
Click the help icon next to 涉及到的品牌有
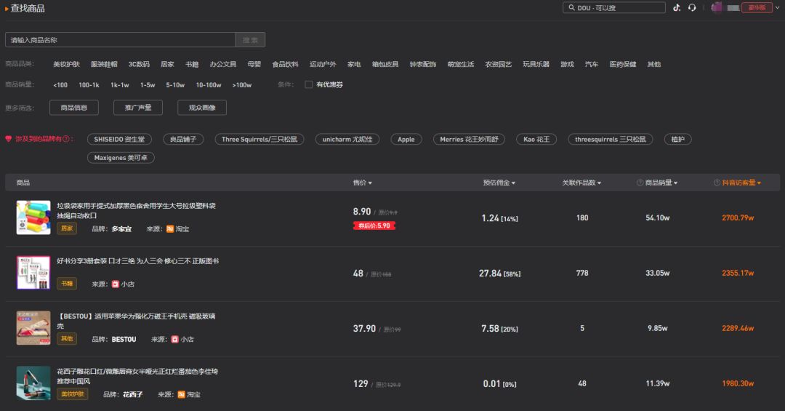point(66,139)
